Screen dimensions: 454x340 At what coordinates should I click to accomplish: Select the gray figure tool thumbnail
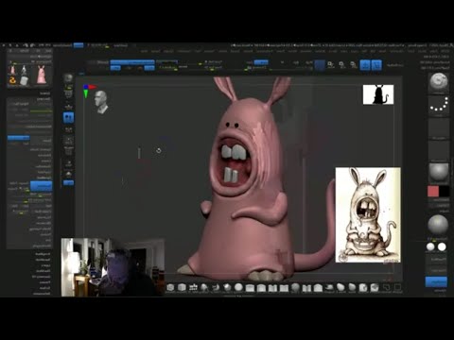[25, 70]
